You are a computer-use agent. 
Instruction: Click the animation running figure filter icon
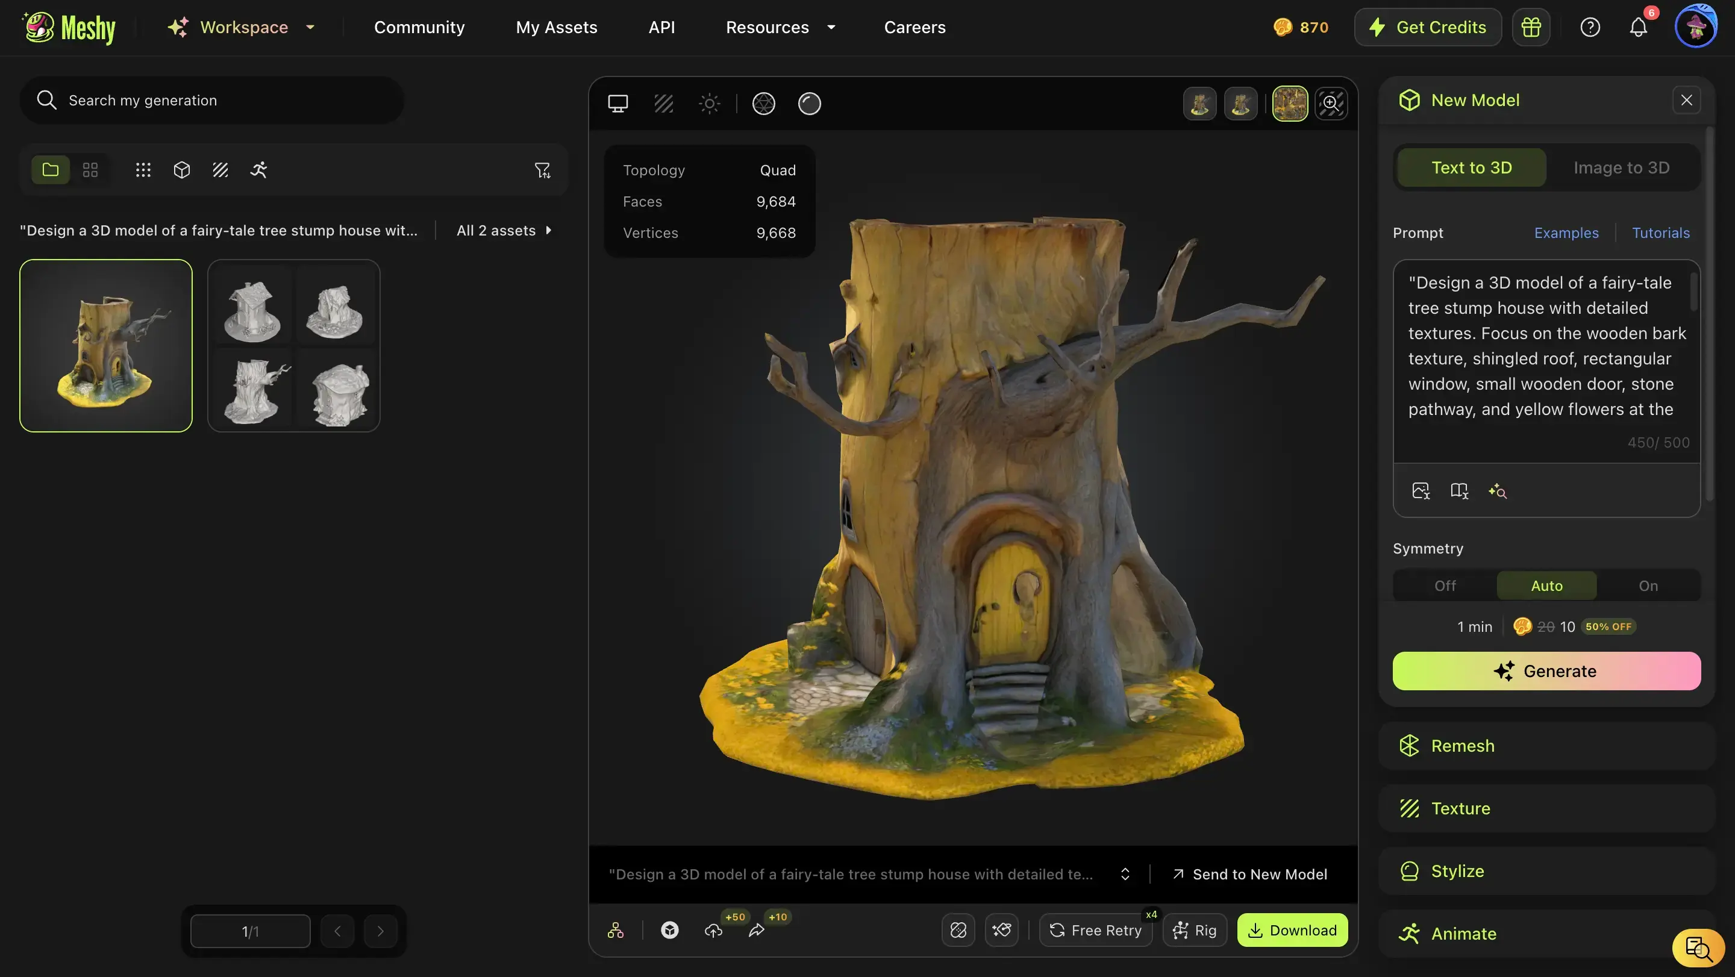coord(258,170)
